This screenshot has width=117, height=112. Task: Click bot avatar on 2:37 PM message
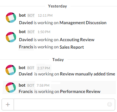coord(11,70)
